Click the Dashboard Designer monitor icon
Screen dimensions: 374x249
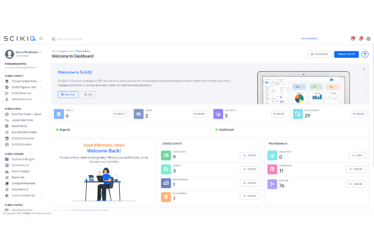7,159
